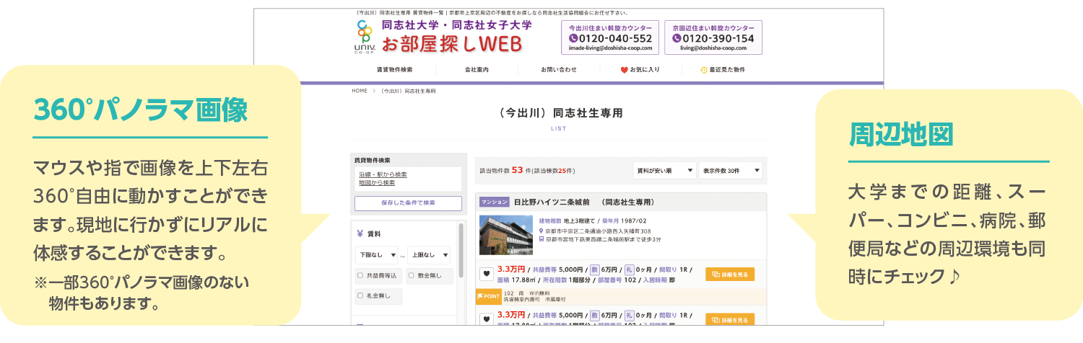
Task: Click the (今出川)同志社生専用 breadcrumb text
Action: click(408, 92)
